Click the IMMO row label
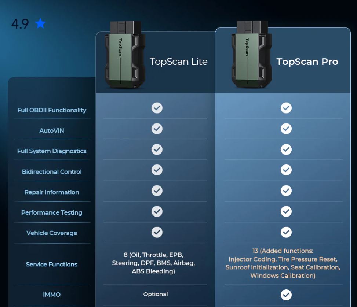The height and width of the screenshot is (307, 357). tap(52, 295)
